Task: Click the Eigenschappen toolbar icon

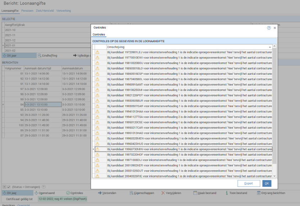Action: (131, 193)
